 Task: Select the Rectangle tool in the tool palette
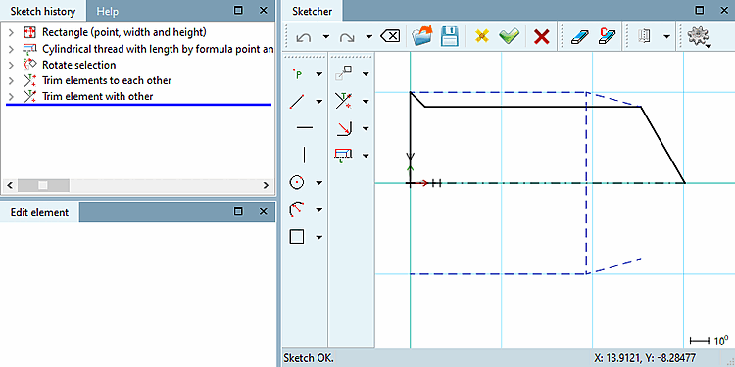click(x=297, y=237)
